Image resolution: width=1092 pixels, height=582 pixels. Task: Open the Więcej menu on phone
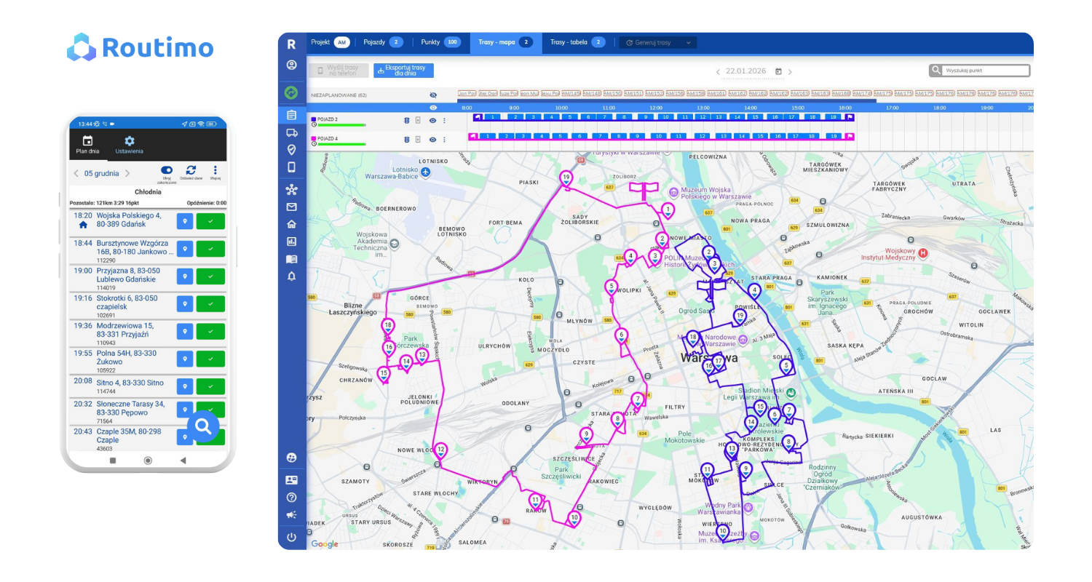[x=215, y=170]
